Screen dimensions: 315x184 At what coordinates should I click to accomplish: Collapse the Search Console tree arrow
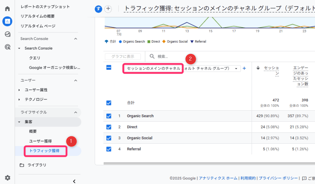(19, 48)
